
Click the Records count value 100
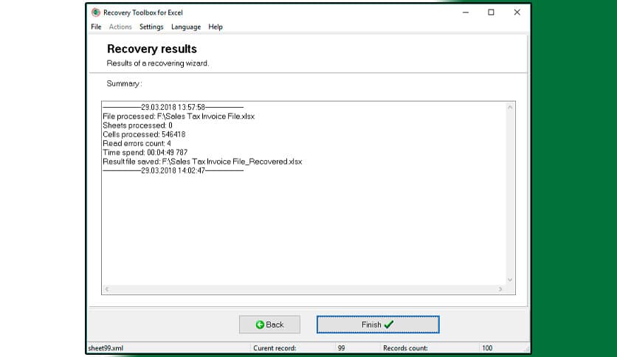coord(487,348)
